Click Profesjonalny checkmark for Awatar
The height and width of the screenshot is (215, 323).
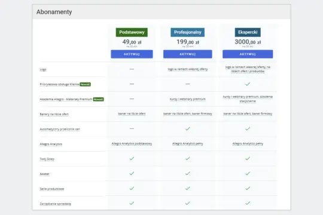tap(187, 173)
